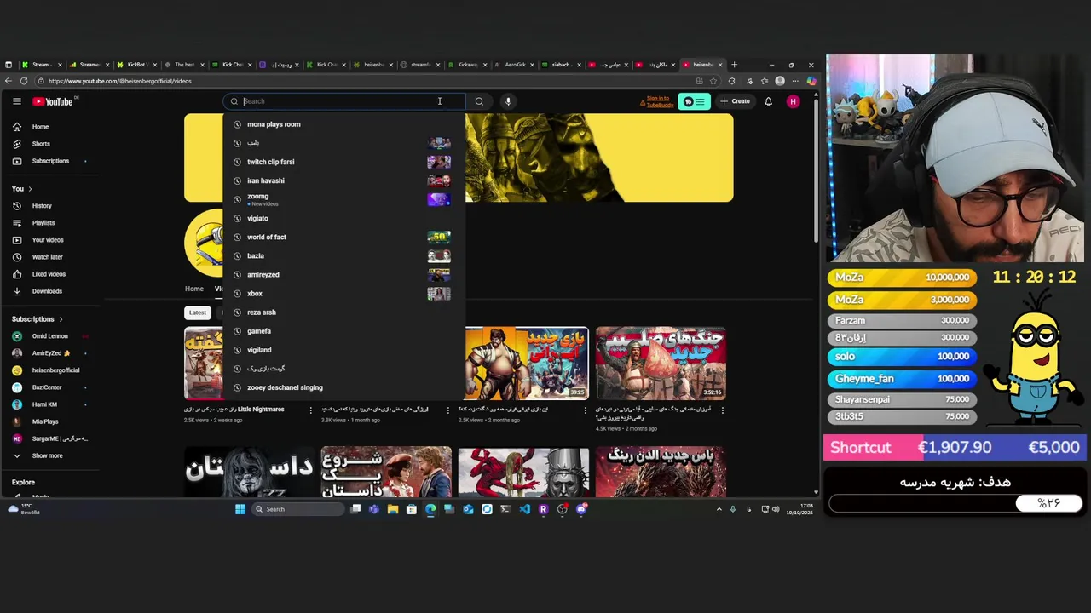Viewport: 1091px width, 613px height.
Task: Open Mia Plays subscription channel
Action: (45, 421)
